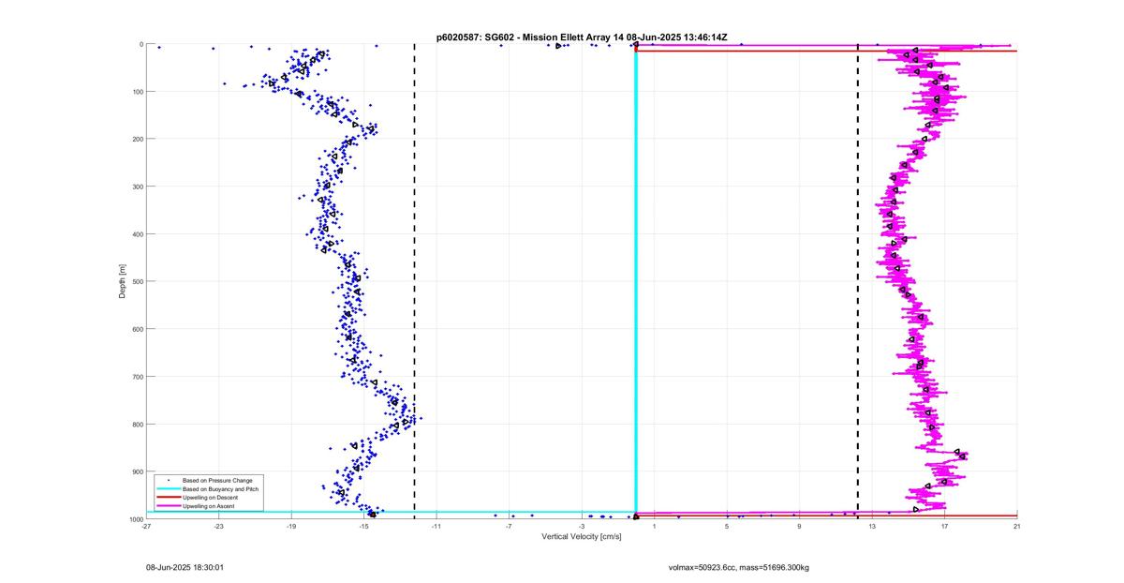Click the "volmax=50923.6cc, mass=51696.300kg" footer text

738,567
